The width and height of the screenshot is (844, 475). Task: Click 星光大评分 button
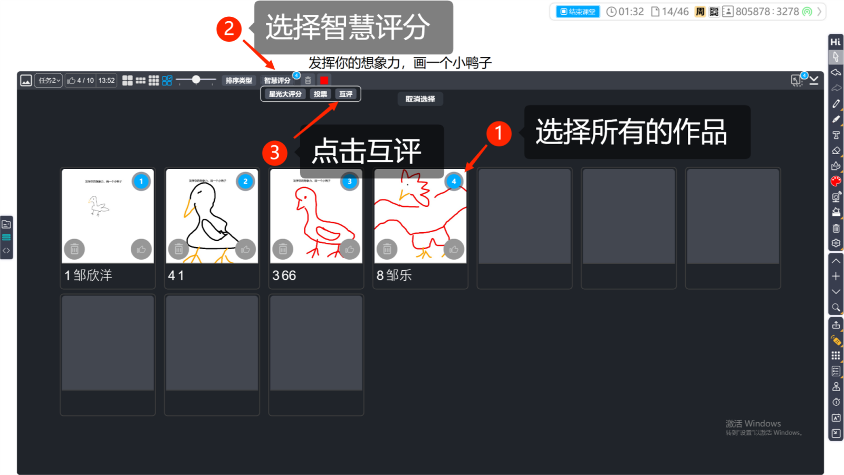[x=285, y=94]
